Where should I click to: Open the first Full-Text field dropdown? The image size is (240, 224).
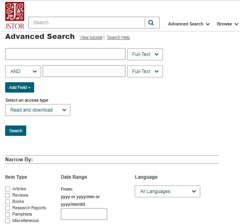coord(145,54)
